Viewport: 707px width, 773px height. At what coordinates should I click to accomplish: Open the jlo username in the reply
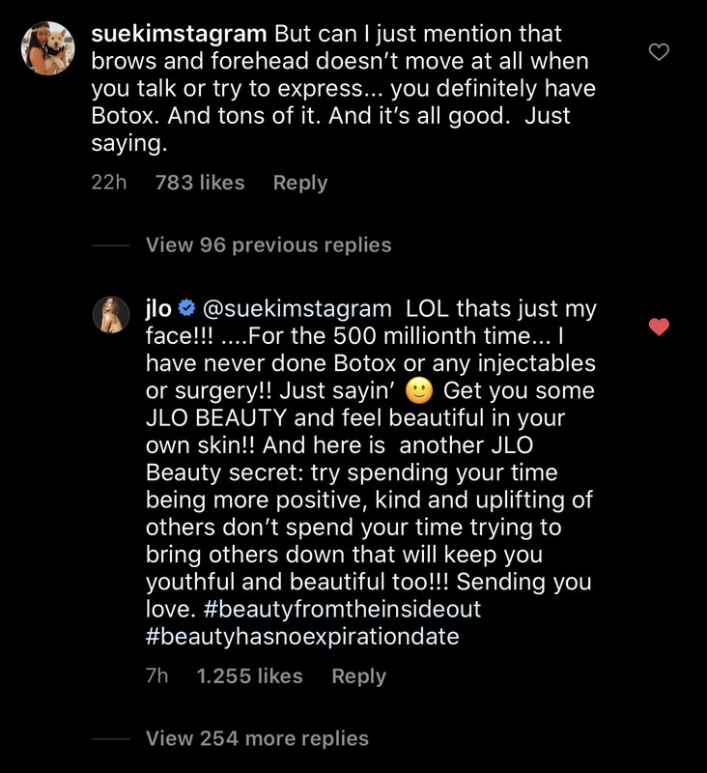tap(158, 309)
